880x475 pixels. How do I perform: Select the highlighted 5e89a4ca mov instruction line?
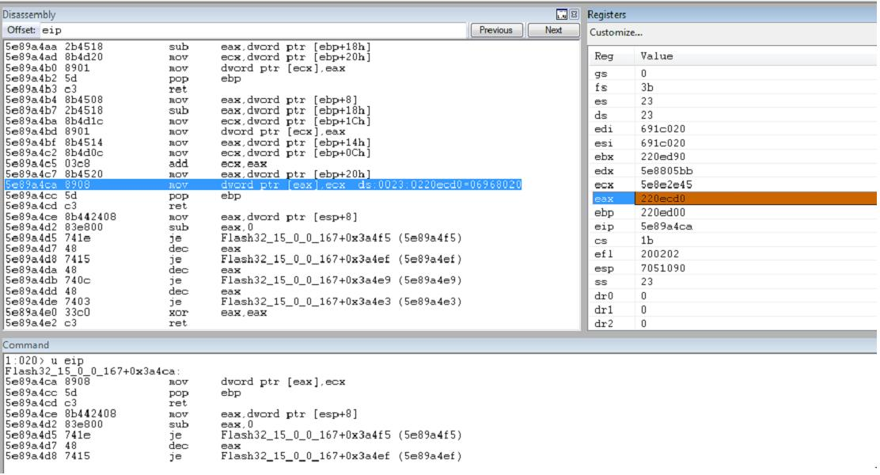point(264,184)
